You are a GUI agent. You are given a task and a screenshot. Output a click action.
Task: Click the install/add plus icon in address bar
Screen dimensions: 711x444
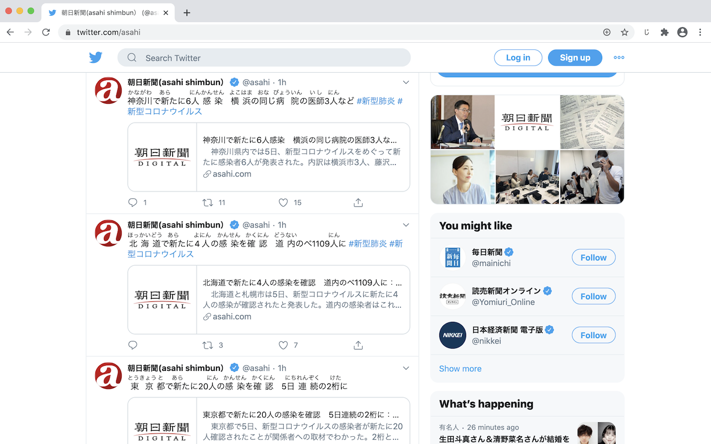pyautogui.click(x=607, y=32)
